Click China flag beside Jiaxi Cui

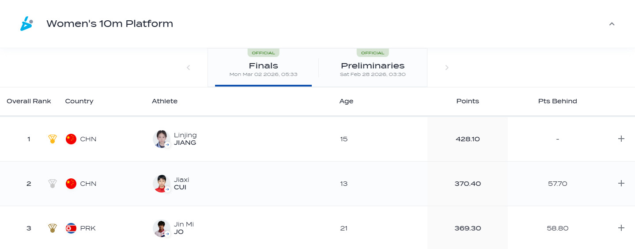click(x=71, y=184)
